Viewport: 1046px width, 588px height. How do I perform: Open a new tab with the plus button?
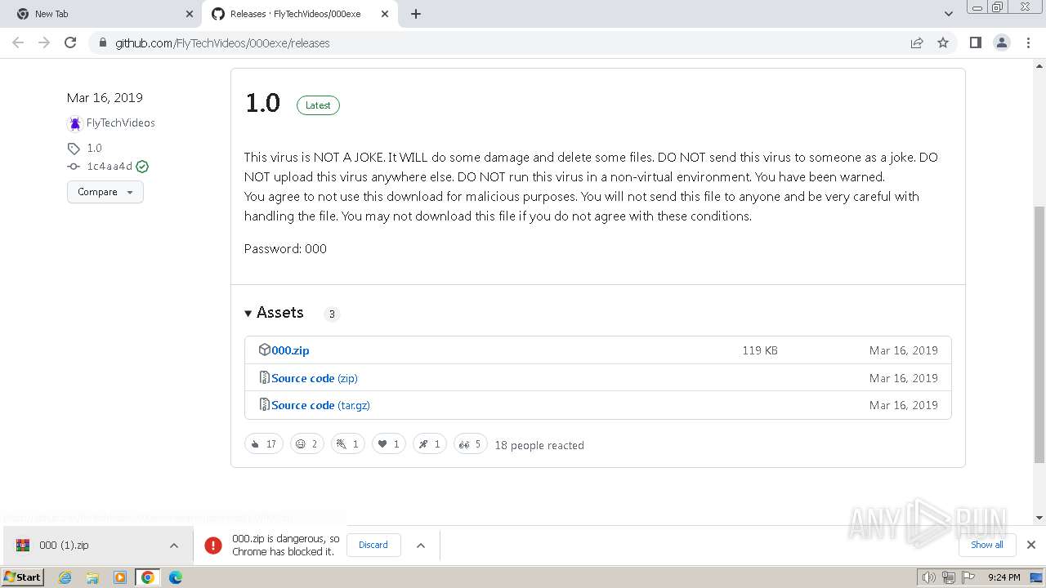point(416,14)
